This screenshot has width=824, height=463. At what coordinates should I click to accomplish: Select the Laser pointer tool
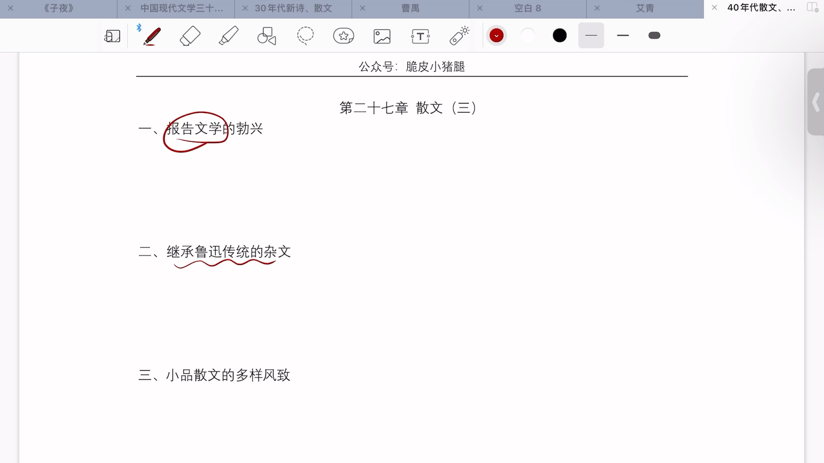[x=459, y=35]
